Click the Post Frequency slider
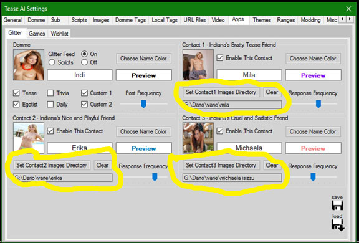The height and width of the screenshot is (243, 359). tap(143, 104)
